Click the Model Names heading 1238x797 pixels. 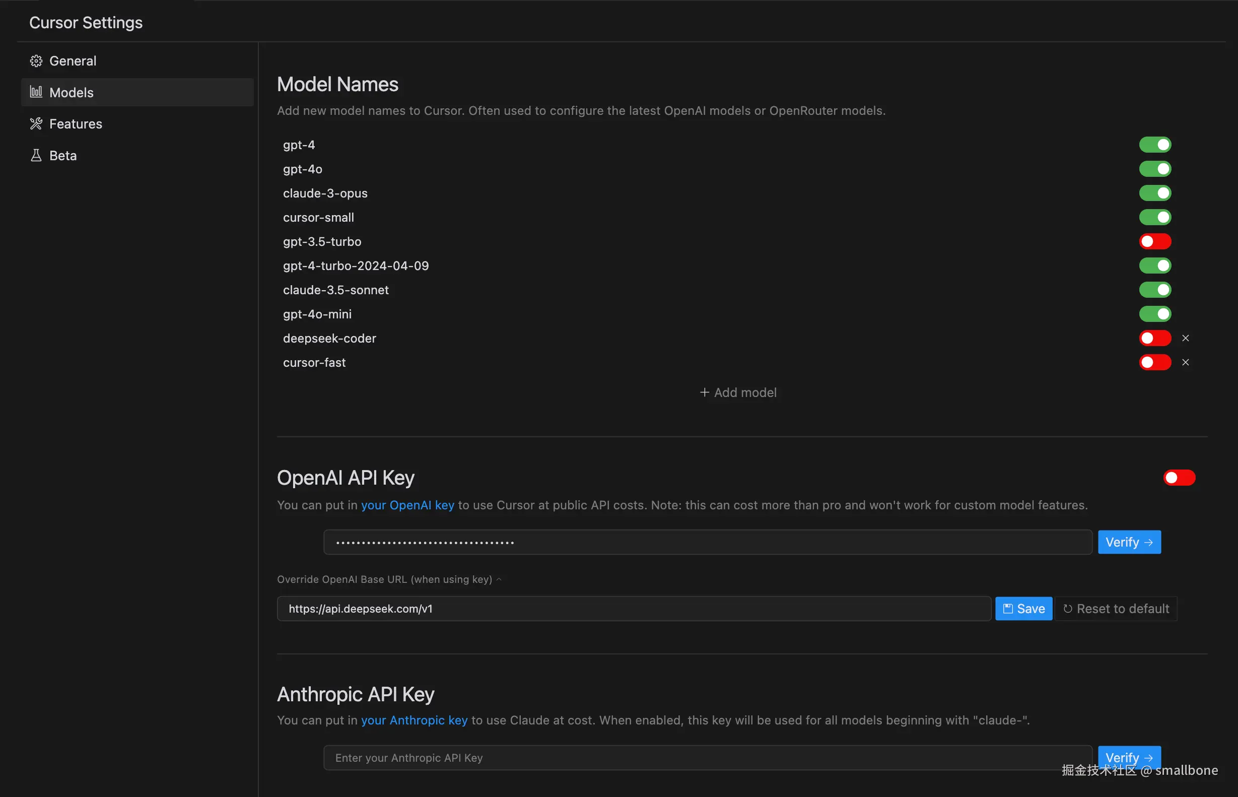[x=338, y=84]
